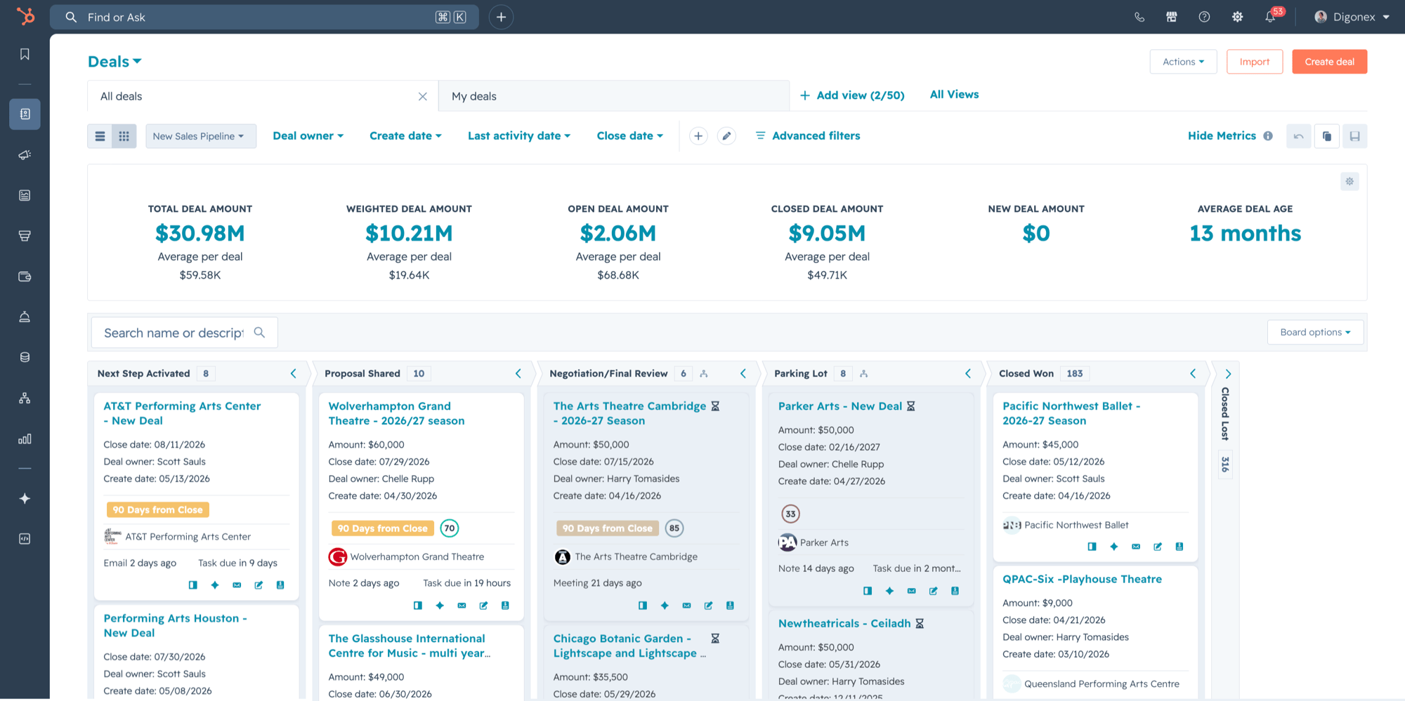
Task: Open Automation workflow icon in sidebar
Action: (x=25, y=399)
